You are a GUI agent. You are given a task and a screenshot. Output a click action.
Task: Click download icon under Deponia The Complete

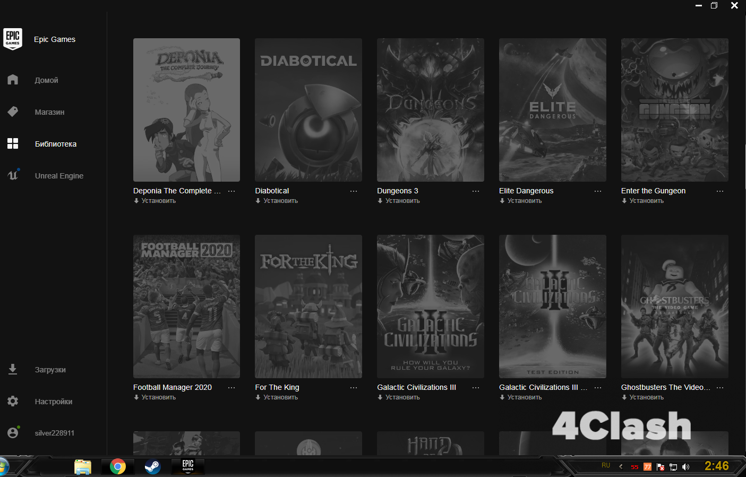pyautogui.click(x=136, y=201)
